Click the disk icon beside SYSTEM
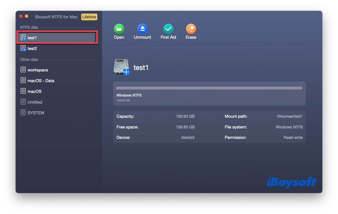The image size is (338, 214). (23, 112)
